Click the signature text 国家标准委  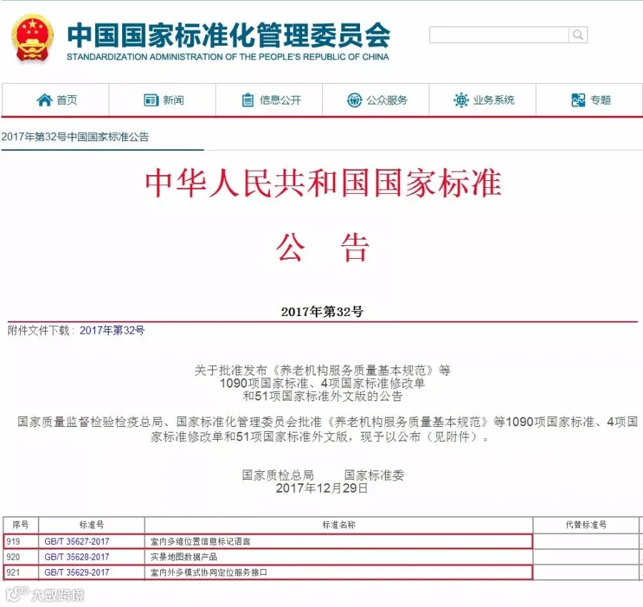point(374,475)
